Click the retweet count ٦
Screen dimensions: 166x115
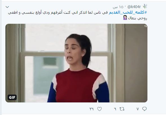(x=115, y=109)
